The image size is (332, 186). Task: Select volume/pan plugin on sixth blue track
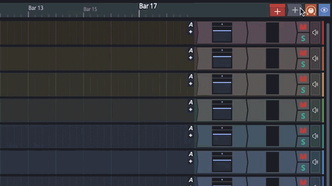[x=222, y=162]
